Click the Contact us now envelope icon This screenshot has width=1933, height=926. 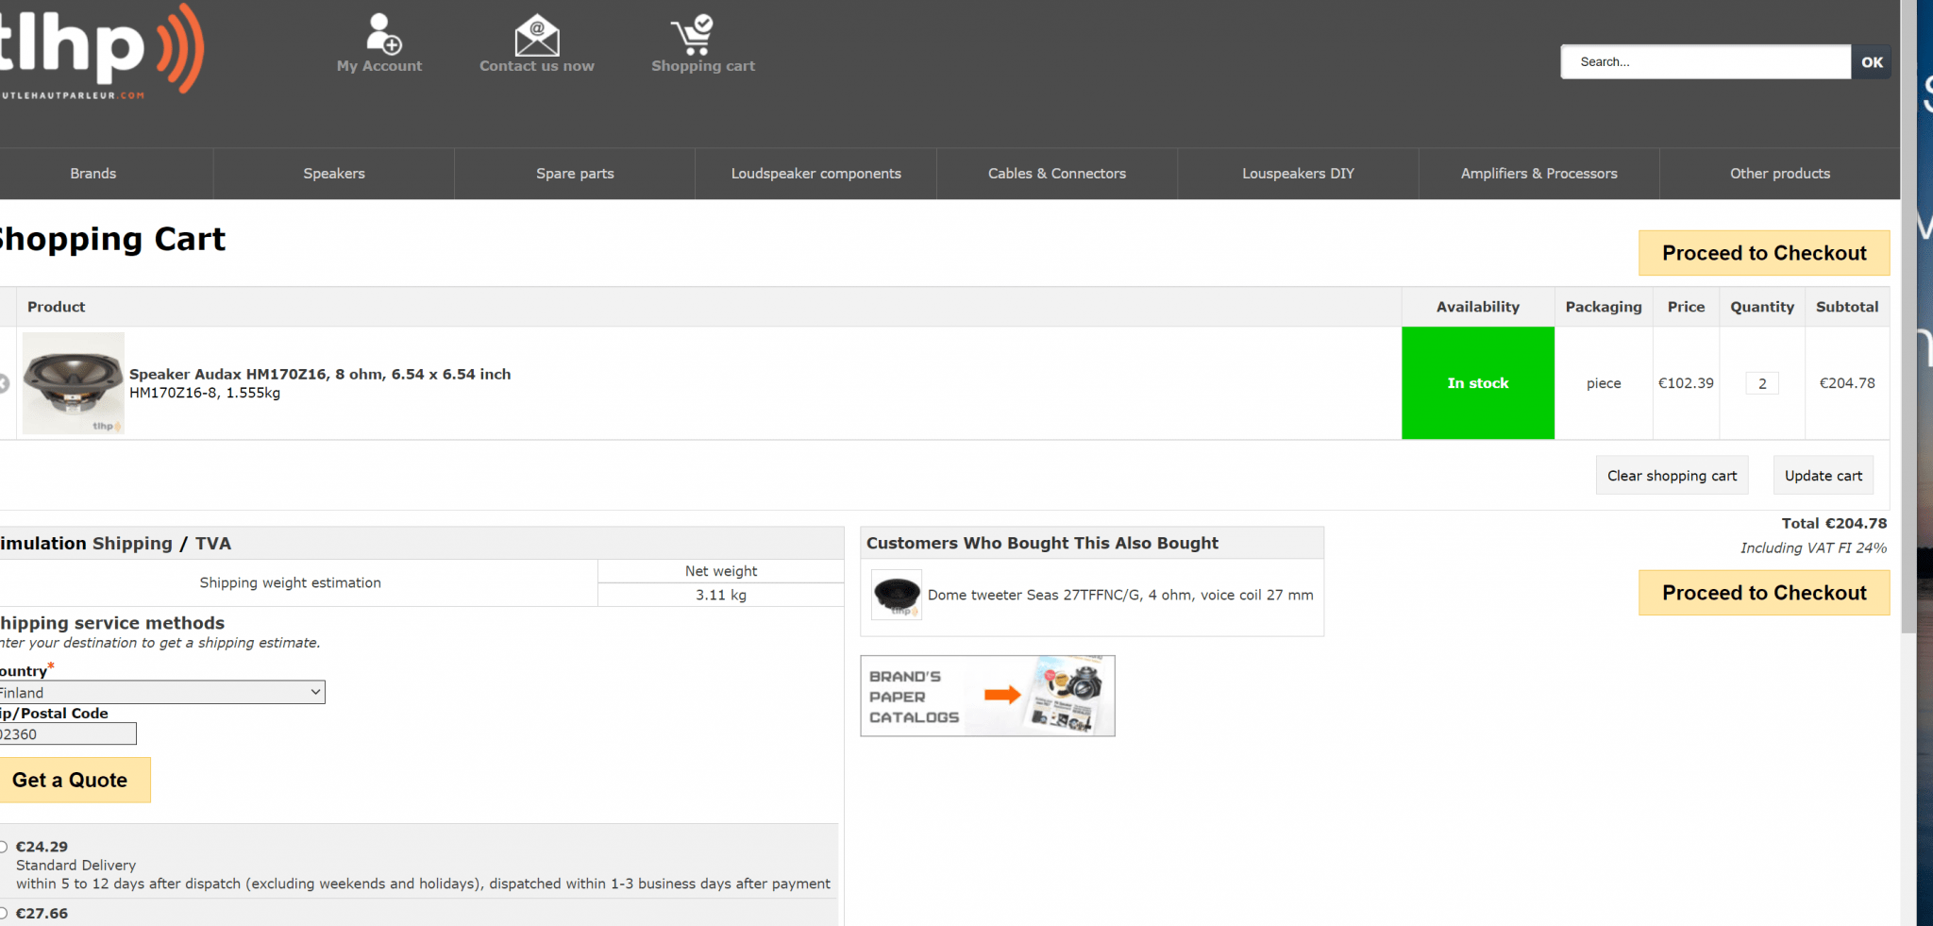coord(537,36)
